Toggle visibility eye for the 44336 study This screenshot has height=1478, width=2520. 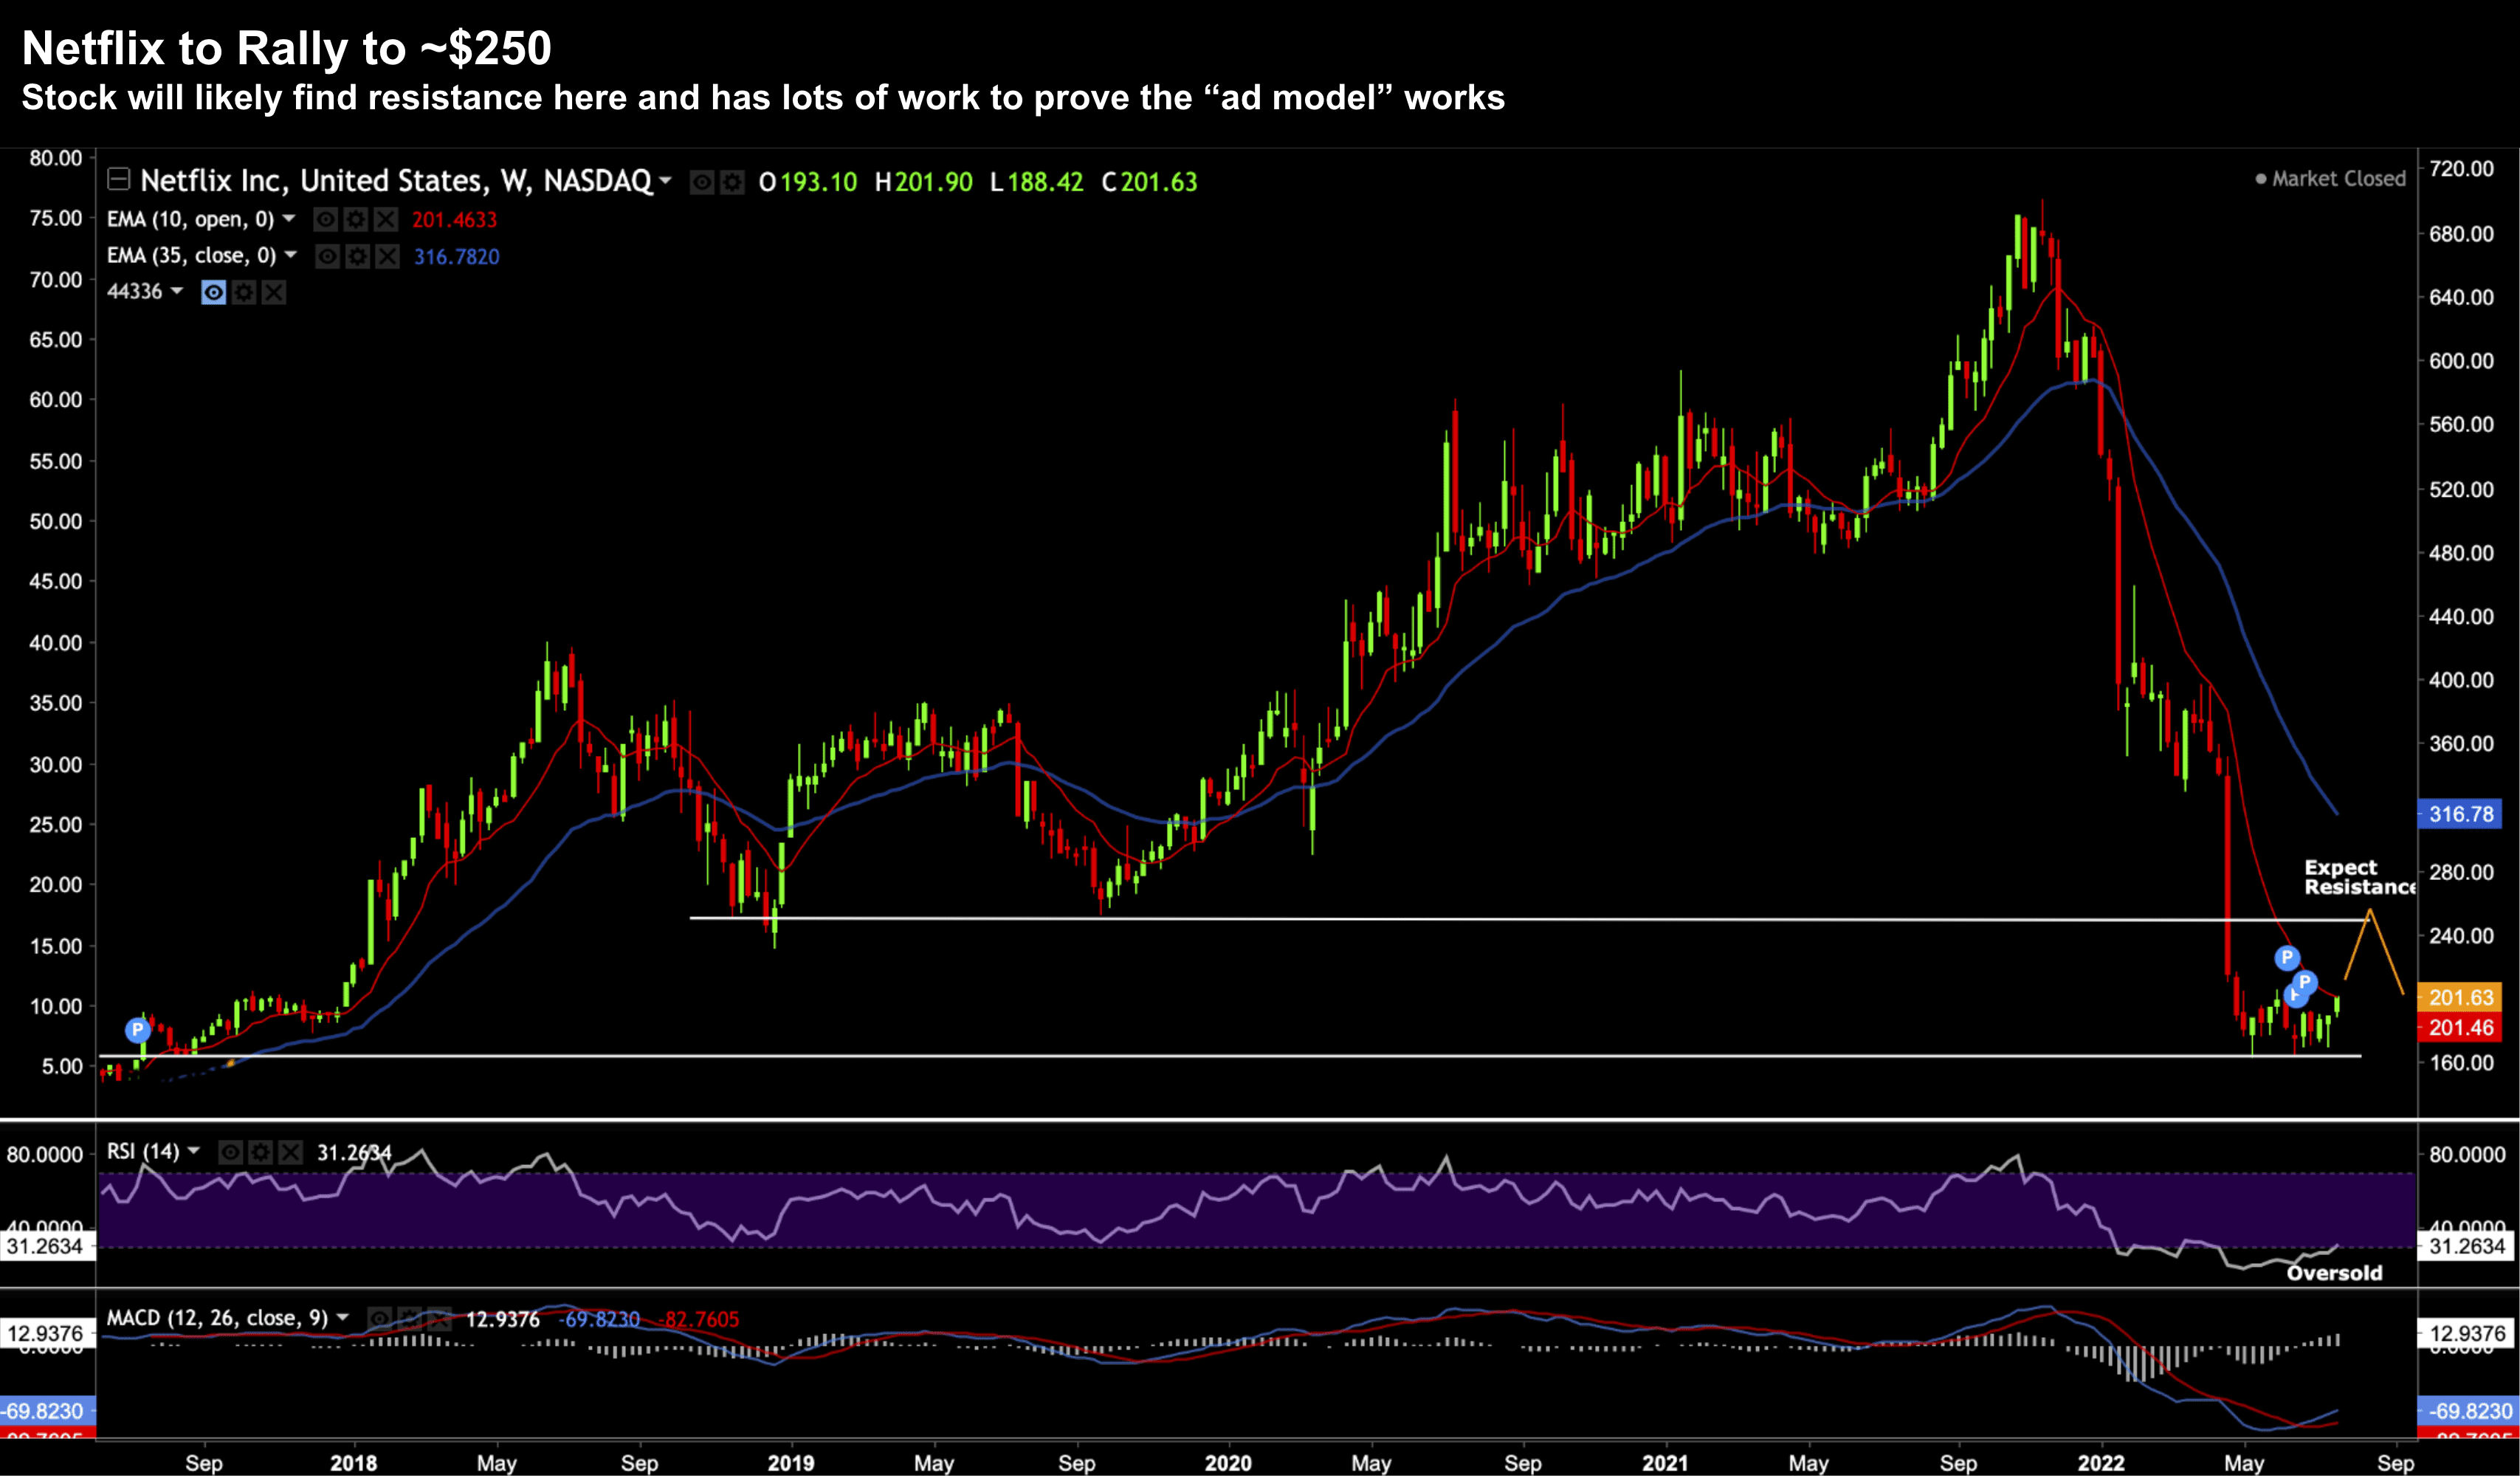(213, 292)
